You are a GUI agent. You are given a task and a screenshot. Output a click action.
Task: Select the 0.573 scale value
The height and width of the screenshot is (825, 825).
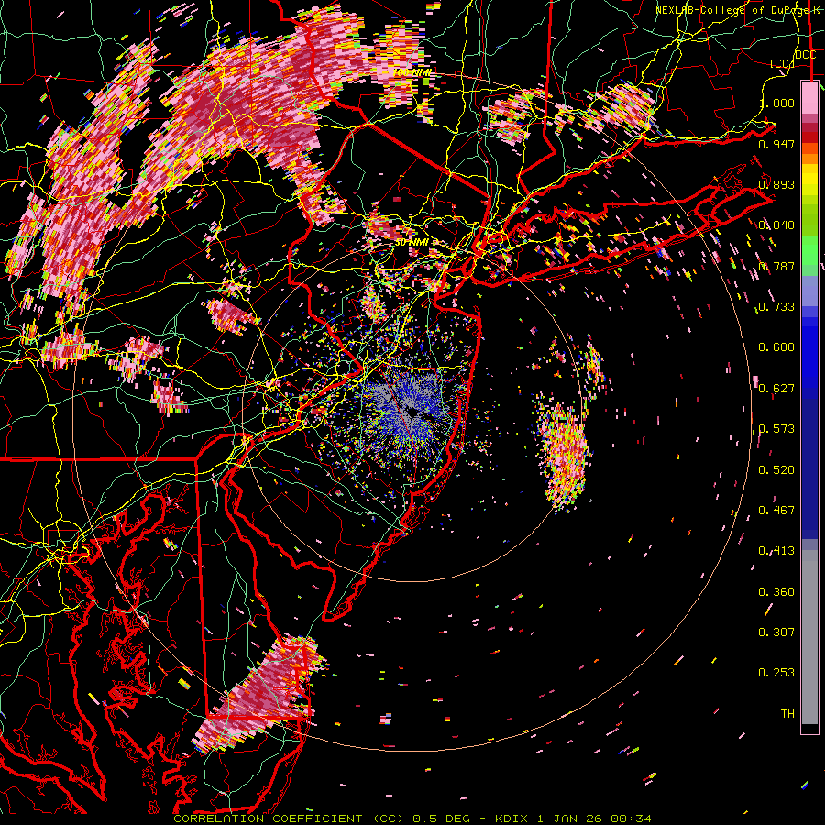pyautogui.click(x=776, y=429)
